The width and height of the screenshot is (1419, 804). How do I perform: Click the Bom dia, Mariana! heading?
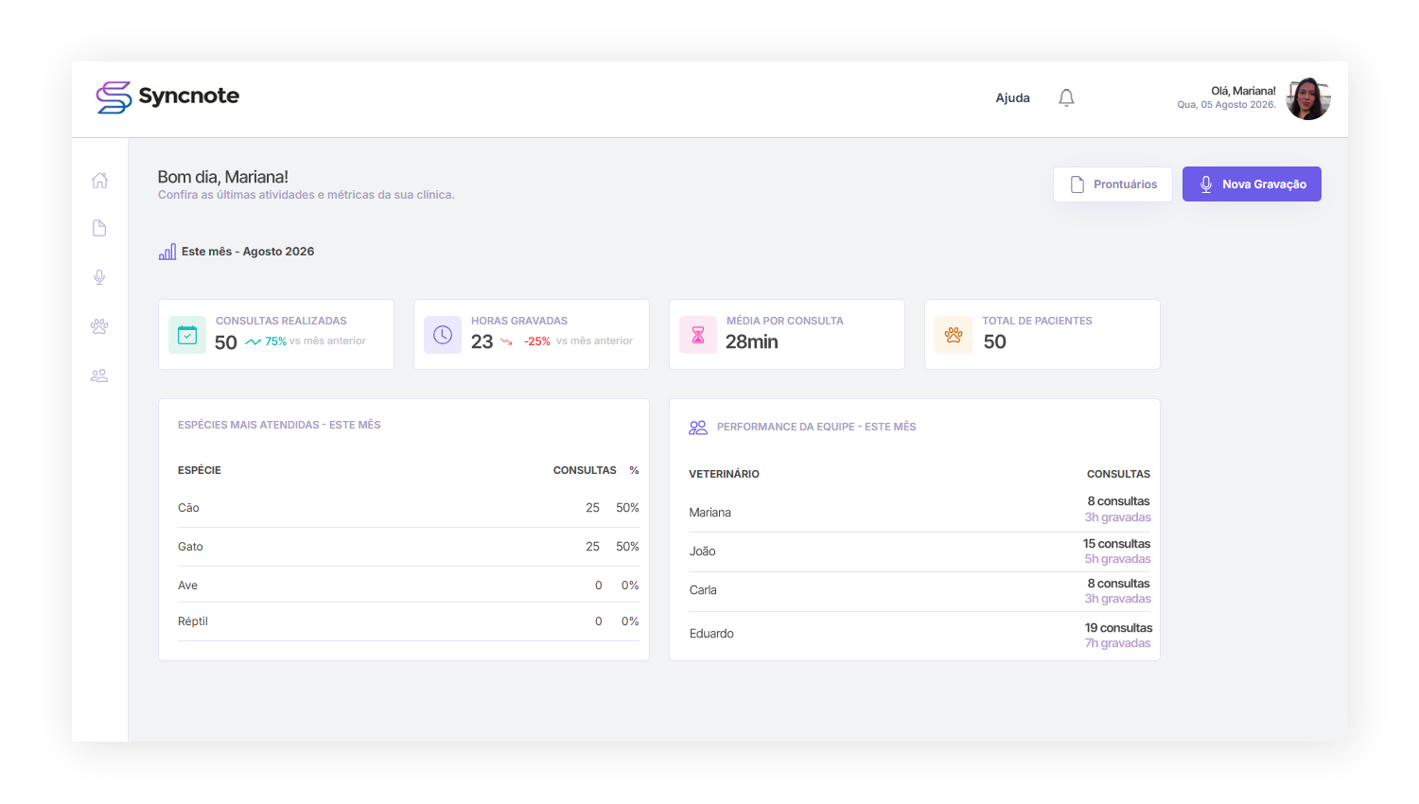point(223,177)
